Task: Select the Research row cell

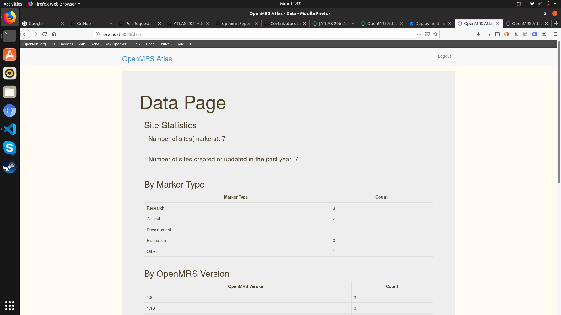Action: pos(237,208)
